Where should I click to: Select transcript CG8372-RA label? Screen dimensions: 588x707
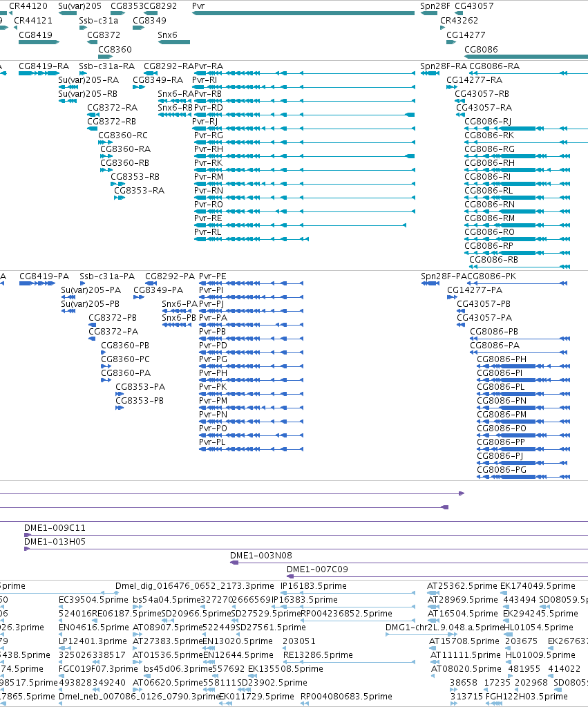112,107
